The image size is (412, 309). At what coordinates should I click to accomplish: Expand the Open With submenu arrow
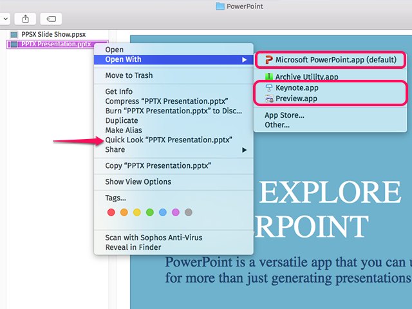[x=244, y=60]
